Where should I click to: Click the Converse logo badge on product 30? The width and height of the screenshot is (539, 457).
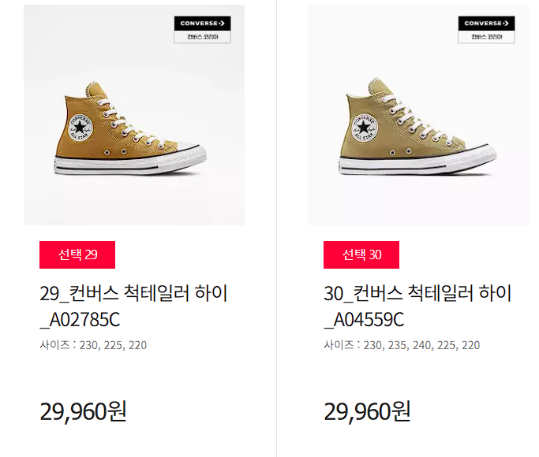(486, 29)
